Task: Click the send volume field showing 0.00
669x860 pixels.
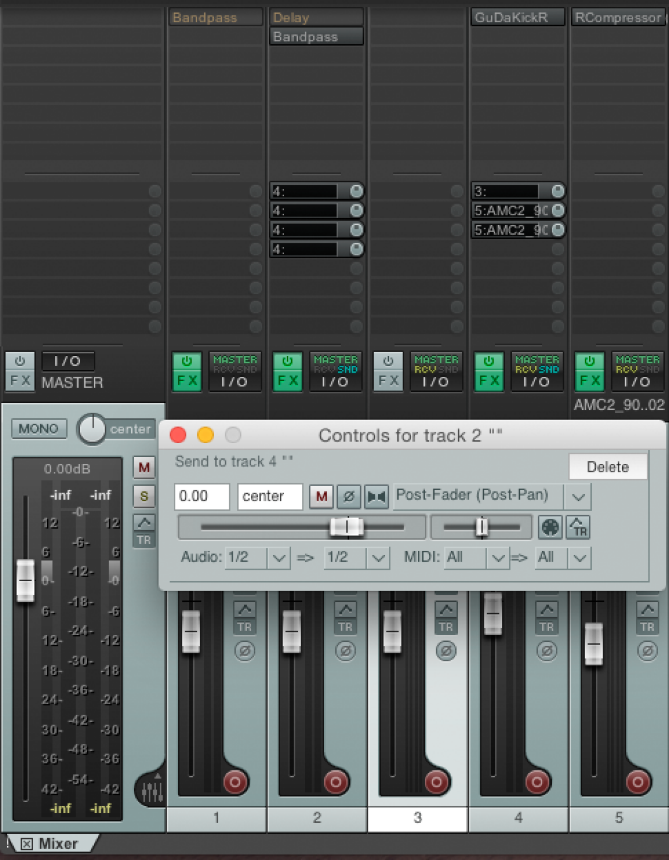Action: point(202,496)
